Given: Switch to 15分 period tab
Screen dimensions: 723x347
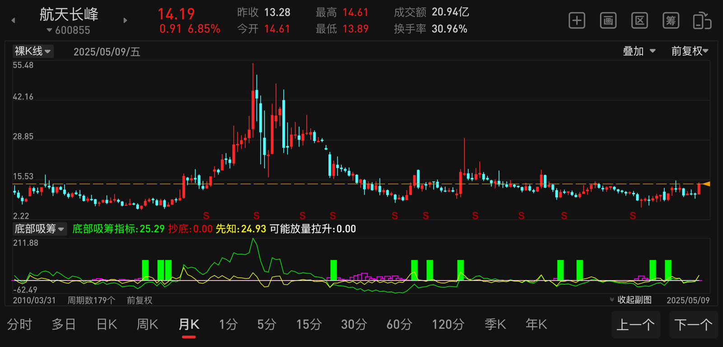Looking at the screenshot, I should coord(309,324).
